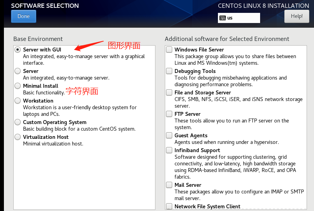Click 'Agents used when running under a hypervisor.'

click(x=227, y=142)
